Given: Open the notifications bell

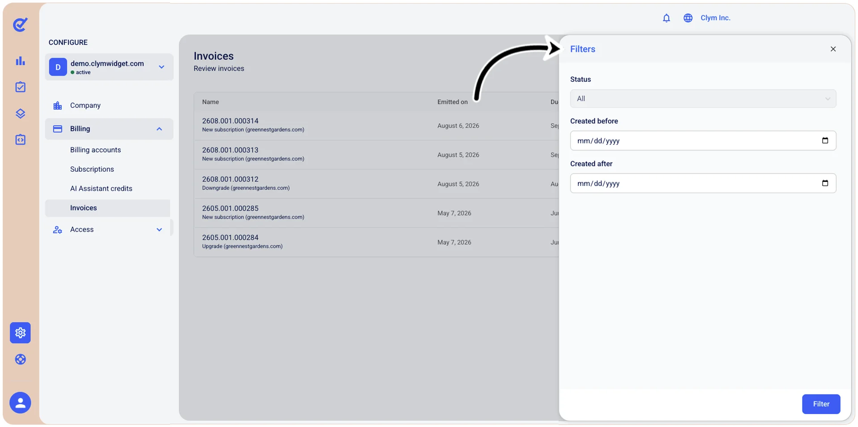Looking at the screenshot, I should 666,18.
